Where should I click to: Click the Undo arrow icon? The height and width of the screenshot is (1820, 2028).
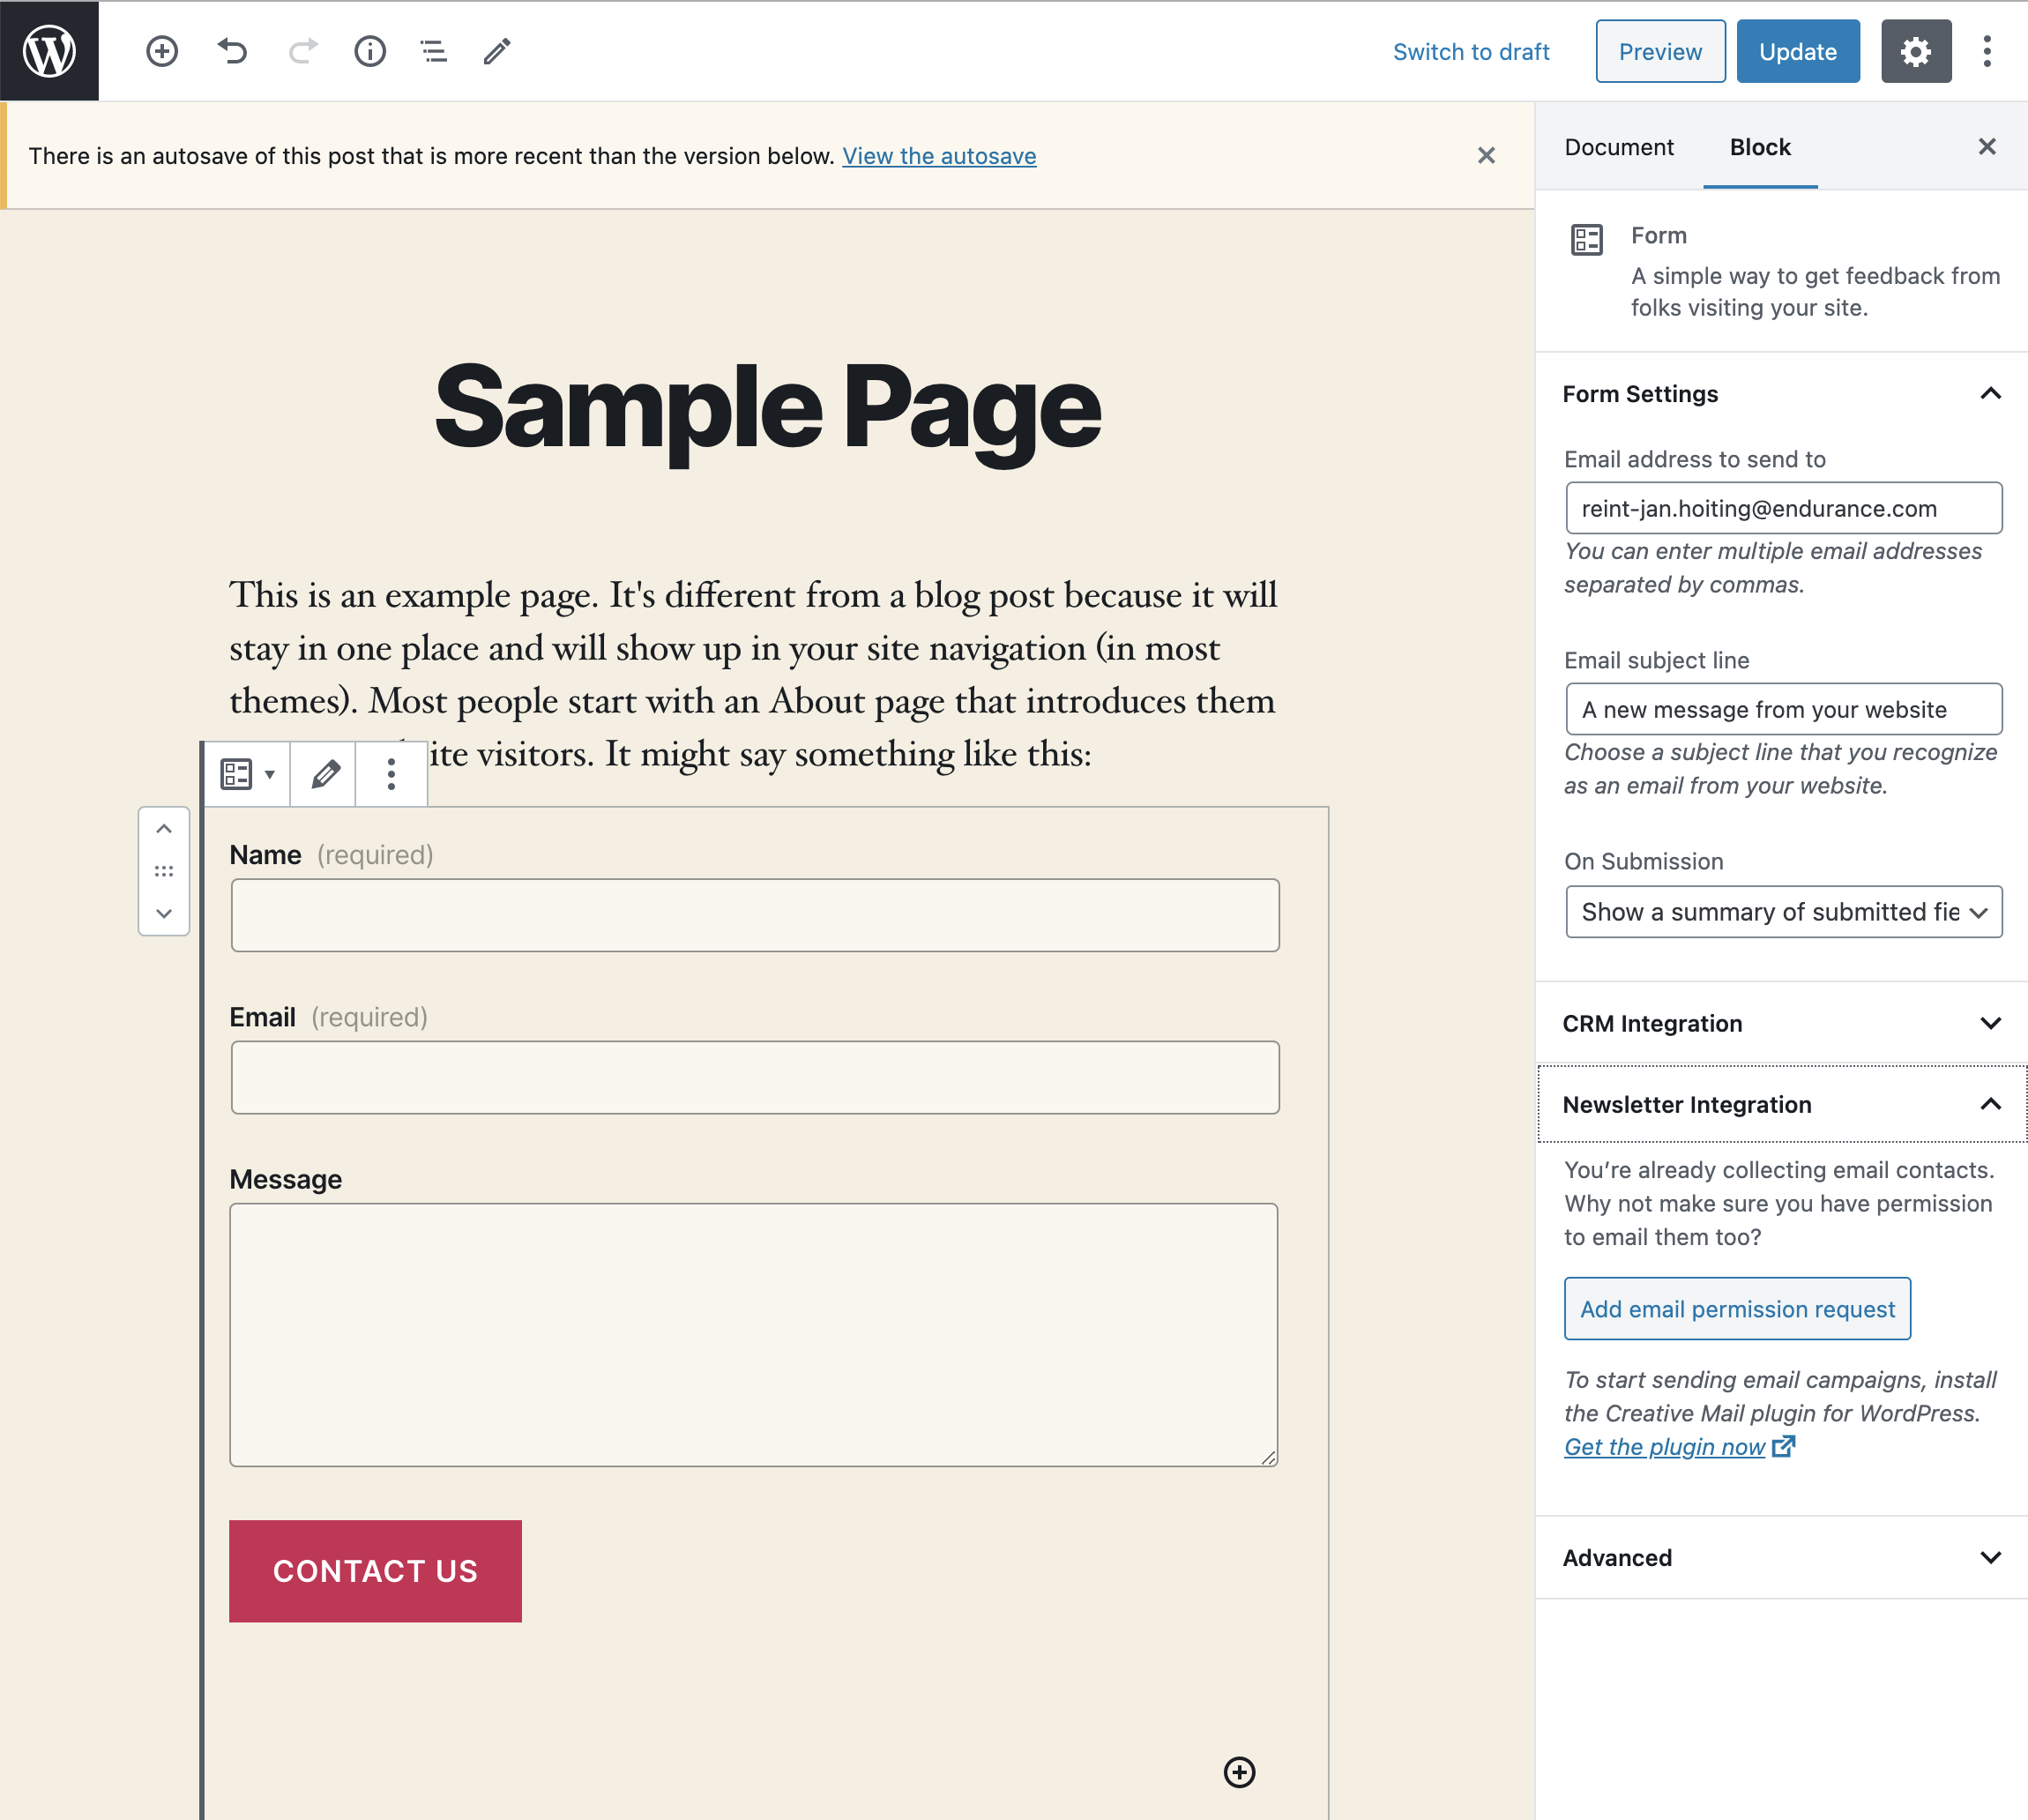click(232, 51)
